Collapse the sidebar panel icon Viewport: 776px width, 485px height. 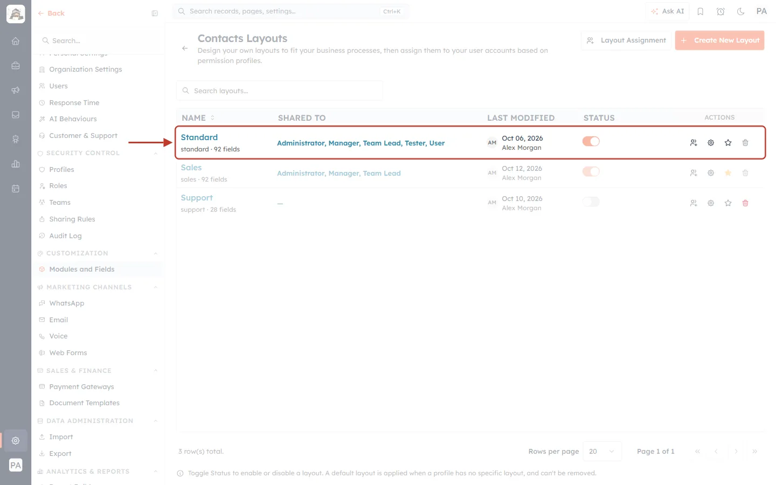point(155,13)
